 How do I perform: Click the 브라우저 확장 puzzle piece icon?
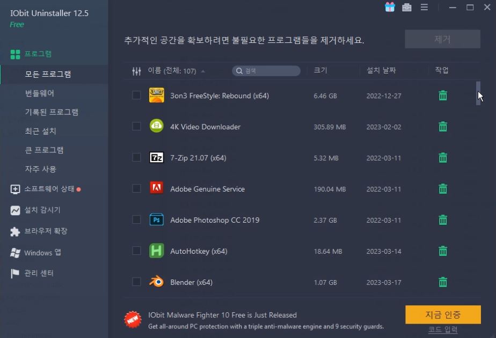(x=15, y=231)
